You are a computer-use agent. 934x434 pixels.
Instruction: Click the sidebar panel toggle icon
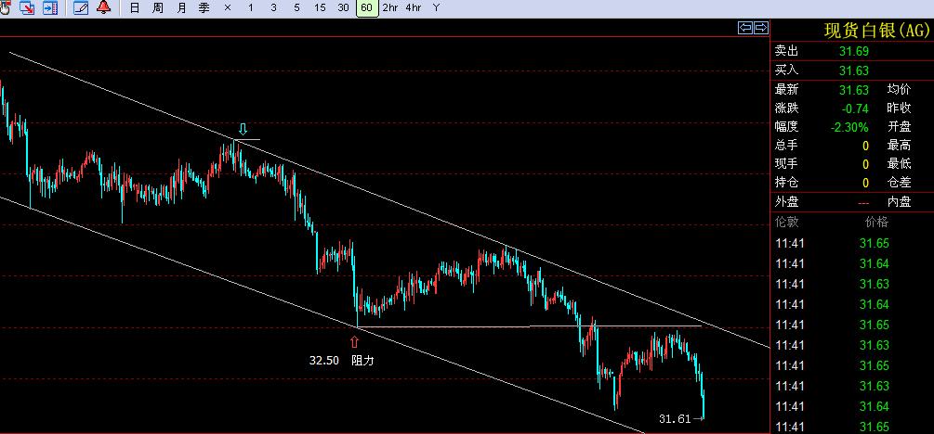pyautogui.click(x=50, y=7)
